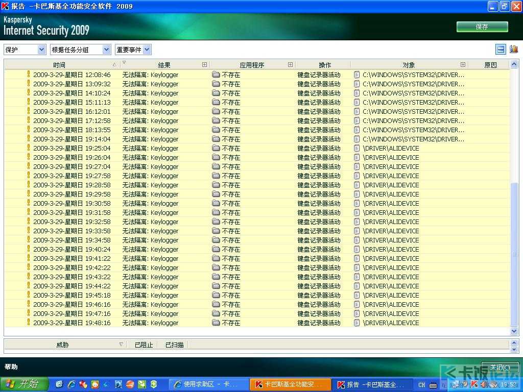Click 键盘记录器活动 in 19:28:58 row
Screen dimensions: 523x392
click(319, 185)
